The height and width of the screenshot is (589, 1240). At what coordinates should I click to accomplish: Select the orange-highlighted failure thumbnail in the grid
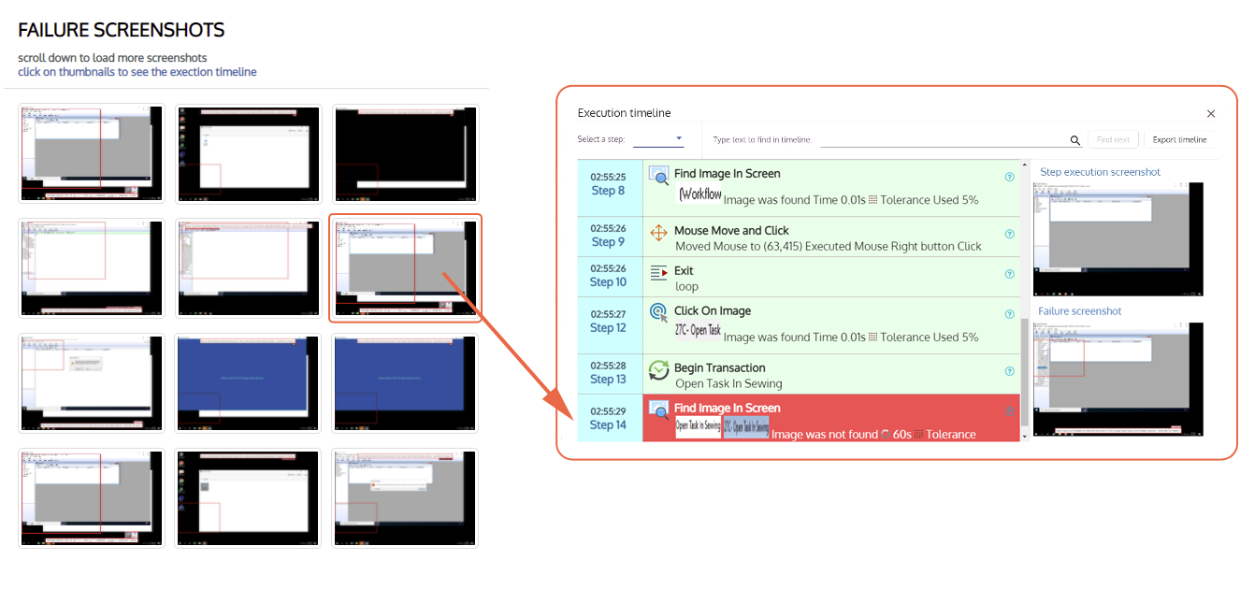tap(405, 268)
